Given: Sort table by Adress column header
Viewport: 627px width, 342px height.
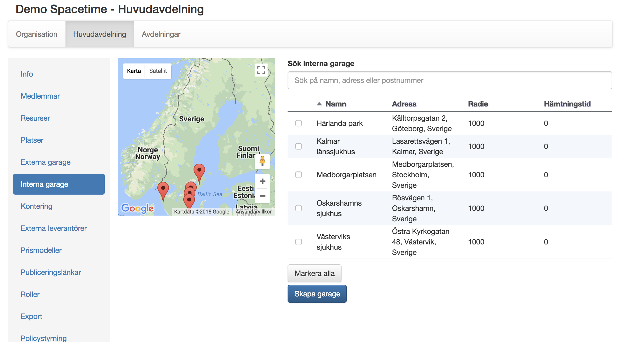Looking at the screenshot, I should coord(404,104).
